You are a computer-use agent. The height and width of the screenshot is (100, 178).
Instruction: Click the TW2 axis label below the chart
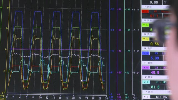(119, 97)
